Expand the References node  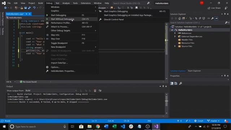click(175, 33)
